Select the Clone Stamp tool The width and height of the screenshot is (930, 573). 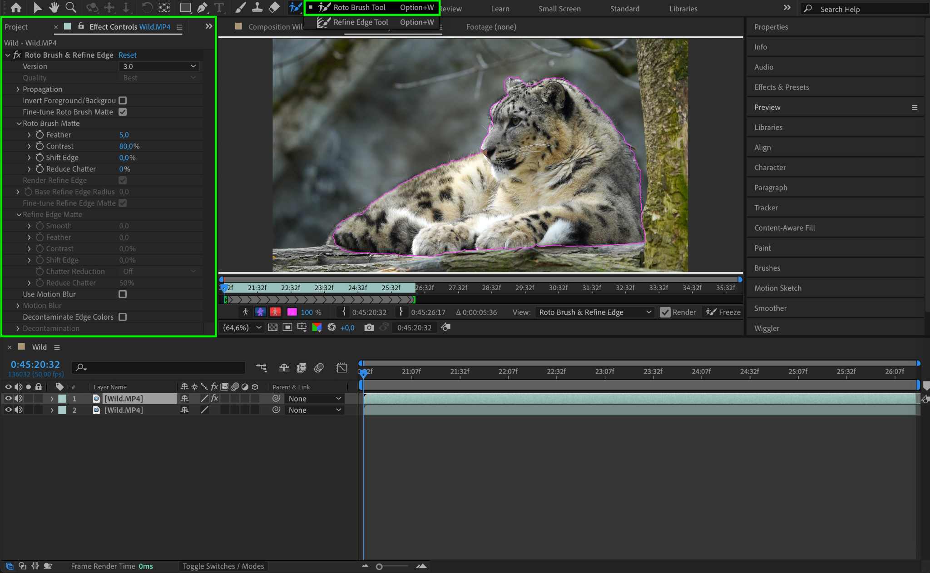[257, 7]
